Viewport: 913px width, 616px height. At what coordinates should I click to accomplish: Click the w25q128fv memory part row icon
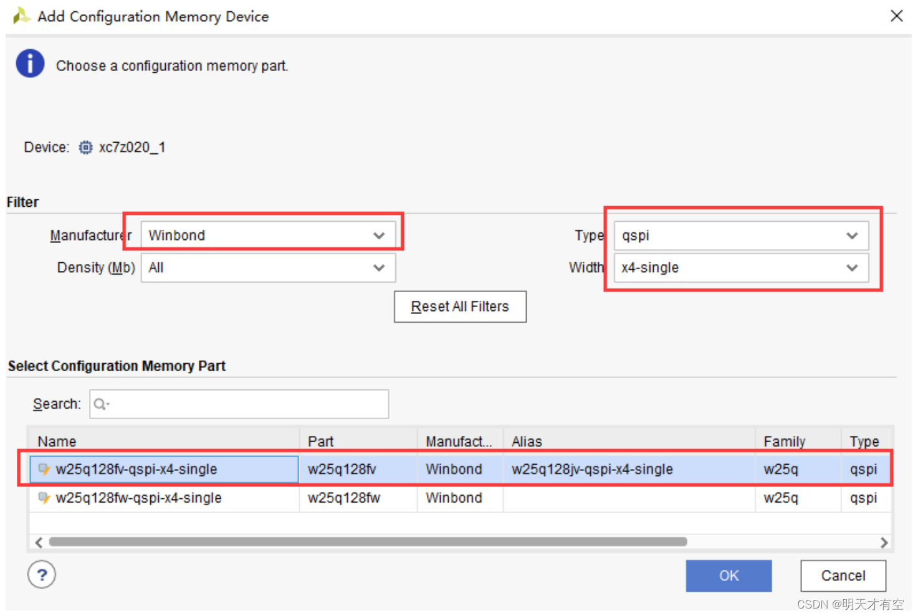44,469
